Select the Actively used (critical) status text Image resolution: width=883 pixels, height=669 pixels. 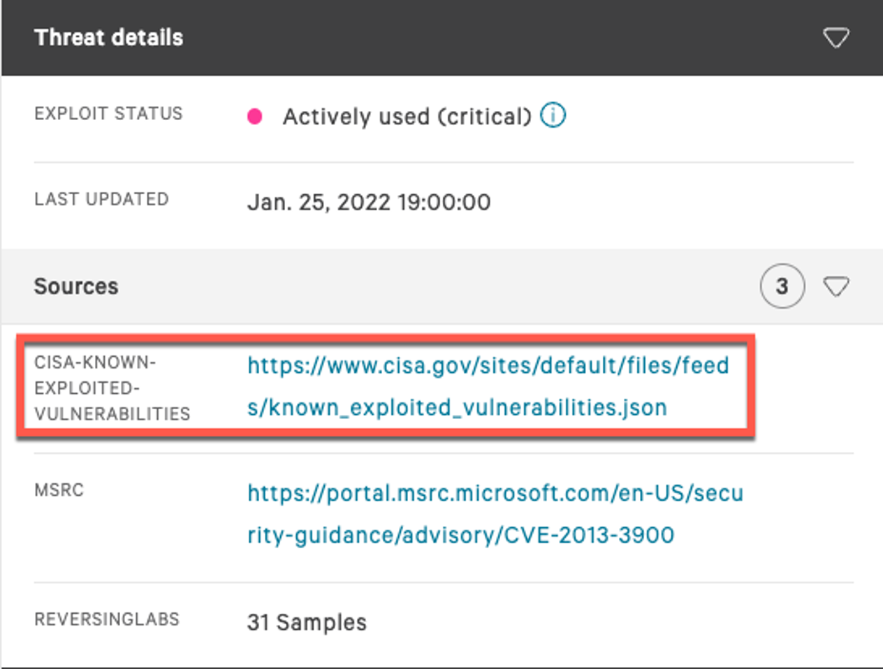click(407, 117)
